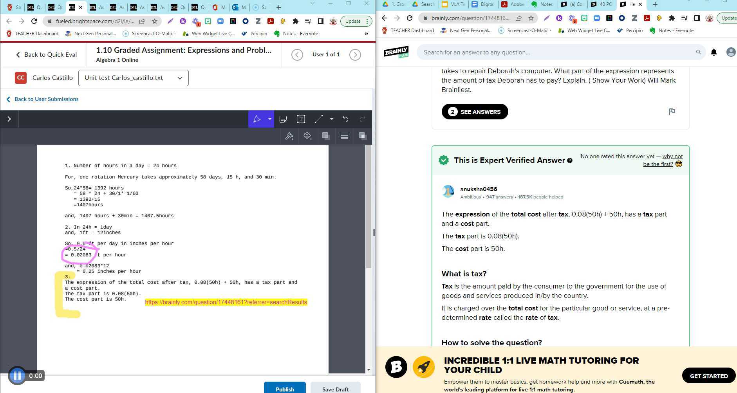This screenshot has width=737, height=393.
Task: Open Brainly notifications bell
Action: pos(714,52)
